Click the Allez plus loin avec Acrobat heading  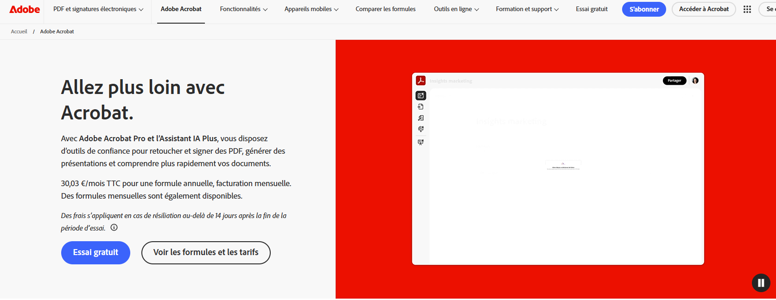[143, 100]
